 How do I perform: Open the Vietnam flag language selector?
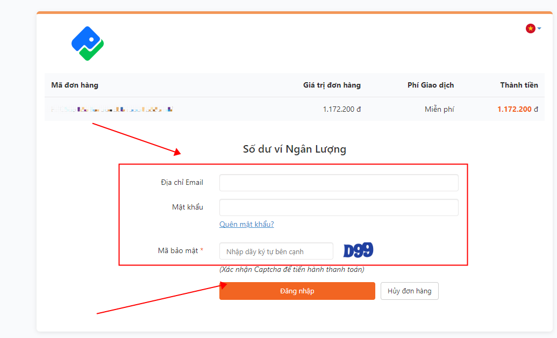[x=533, y=28]
